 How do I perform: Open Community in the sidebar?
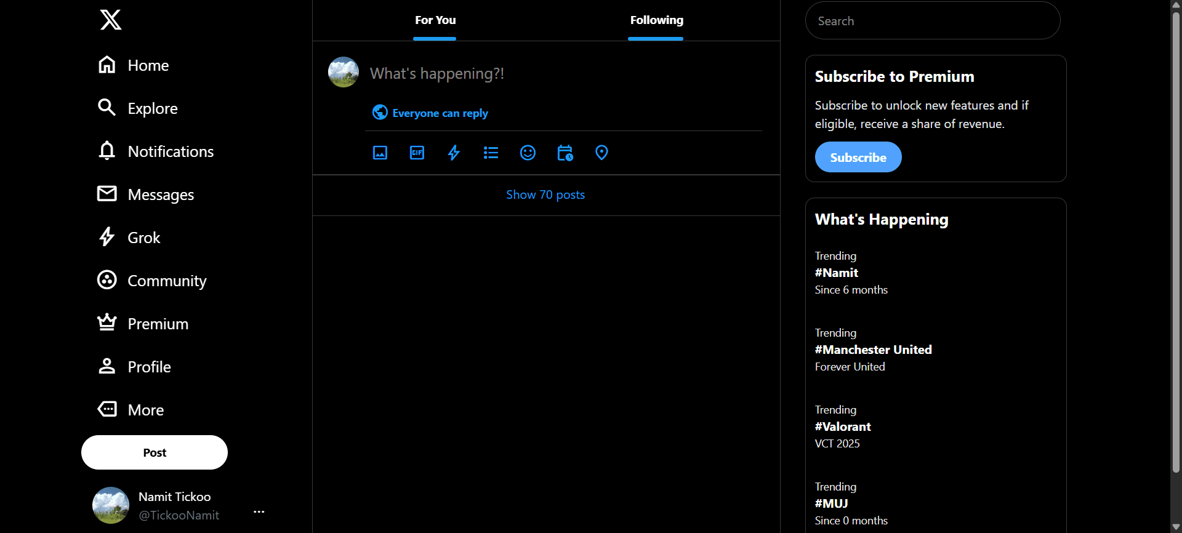coord(152,281)
